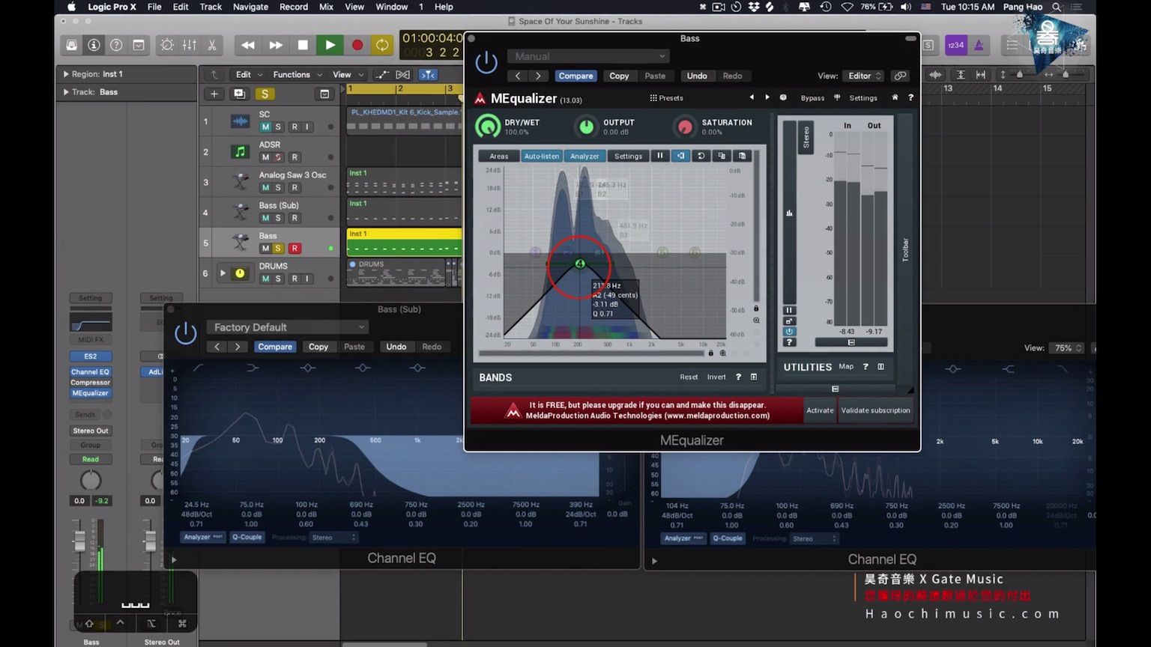Solo the Bass track
This screenshot has width=1151, height=647.
(x=278, y=248)
